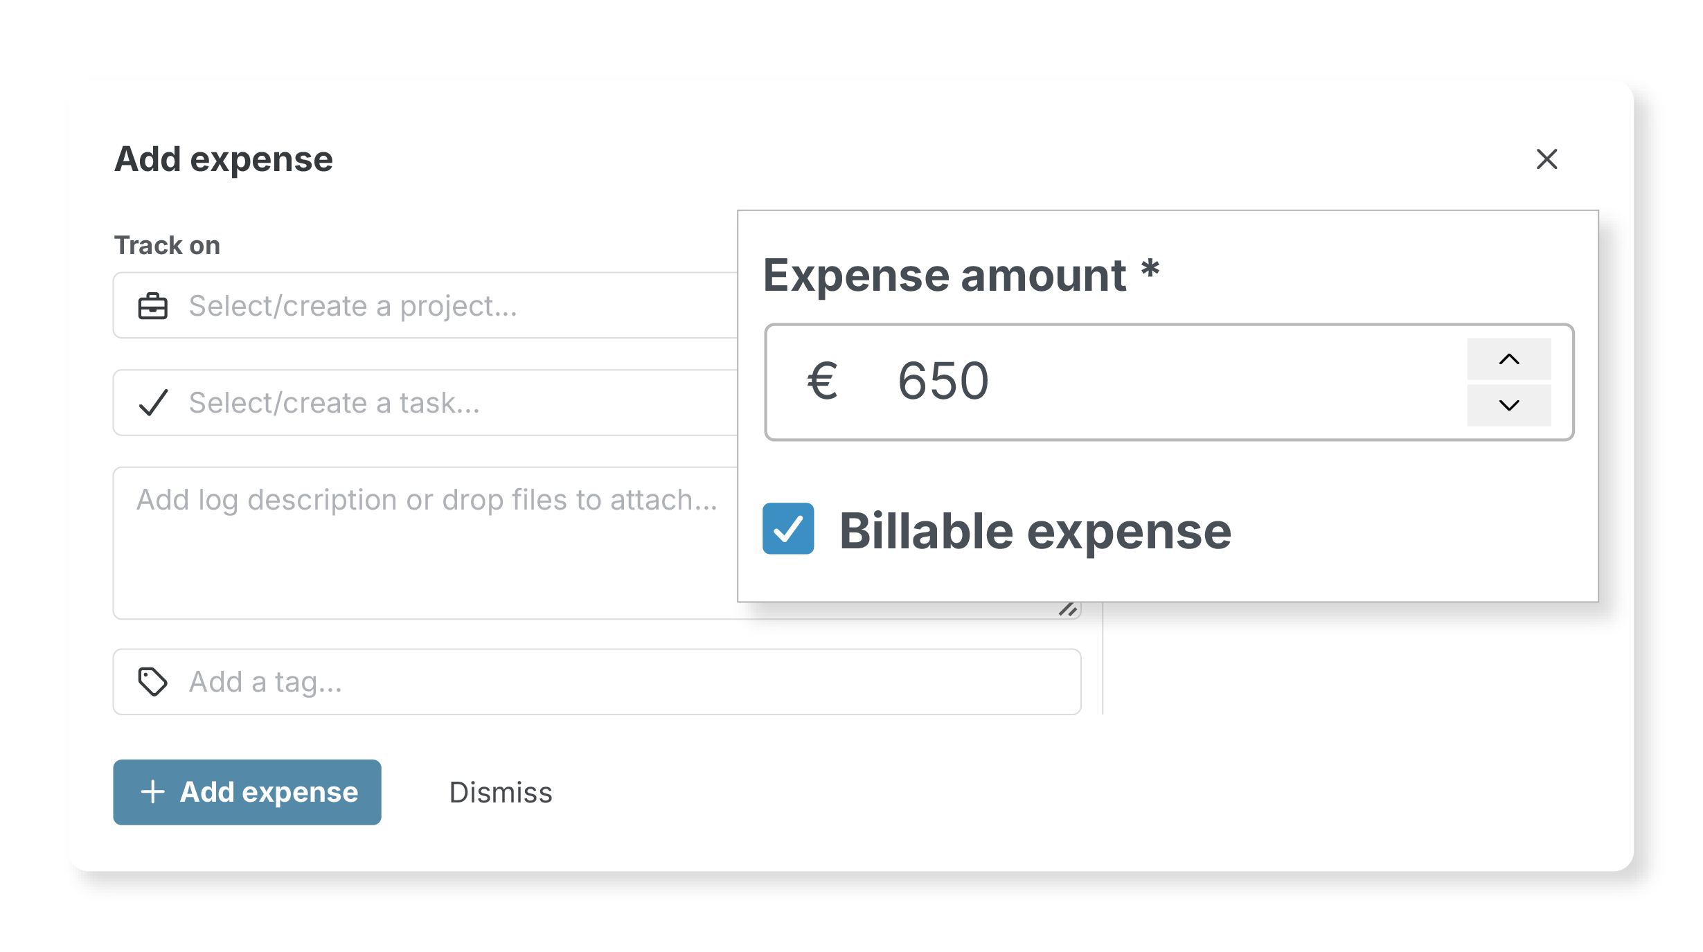Click the X to close the dialog
The width and height of the screenshot is (1703, 952).
click(x=1547, y=160)
